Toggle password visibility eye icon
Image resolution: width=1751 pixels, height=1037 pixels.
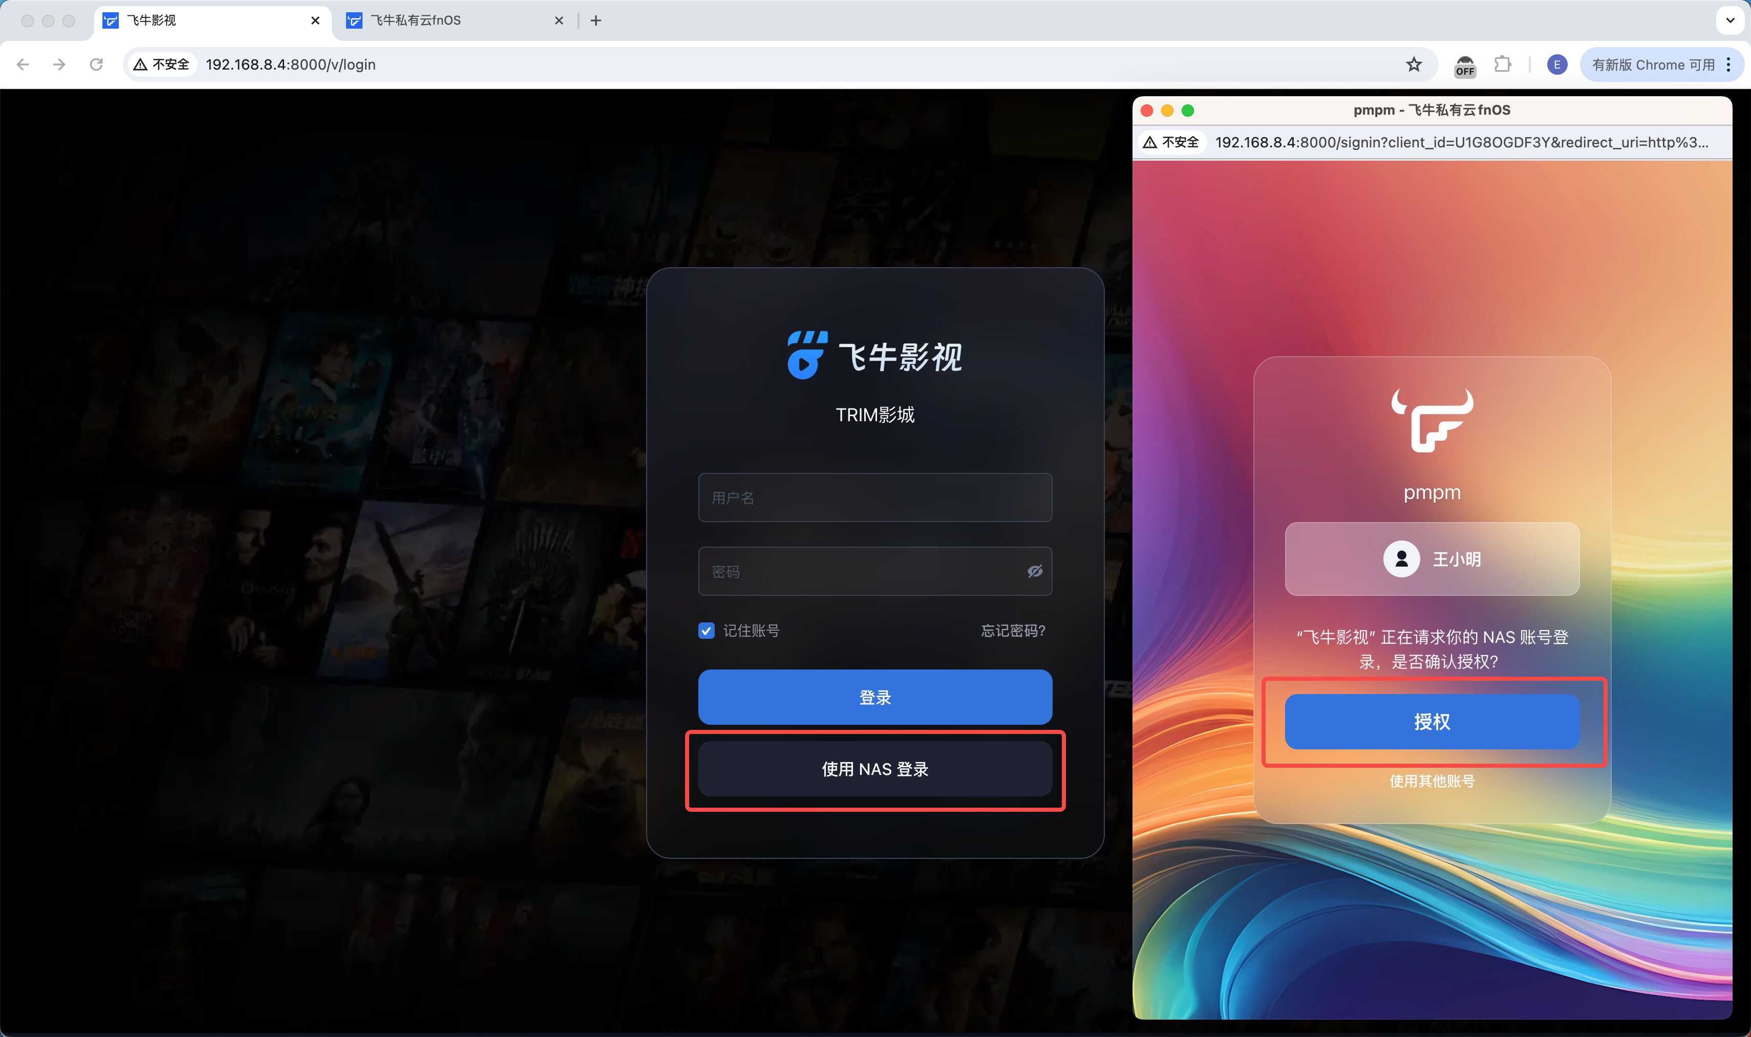pos(1035,572)
